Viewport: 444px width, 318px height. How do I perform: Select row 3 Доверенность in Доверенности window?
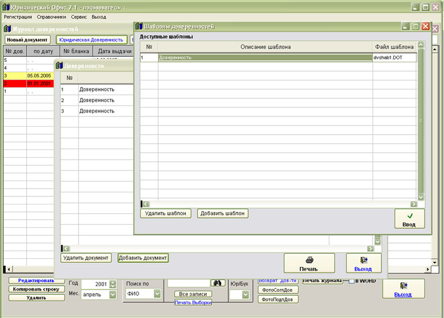pyautogui.click(x=97, y=111)
